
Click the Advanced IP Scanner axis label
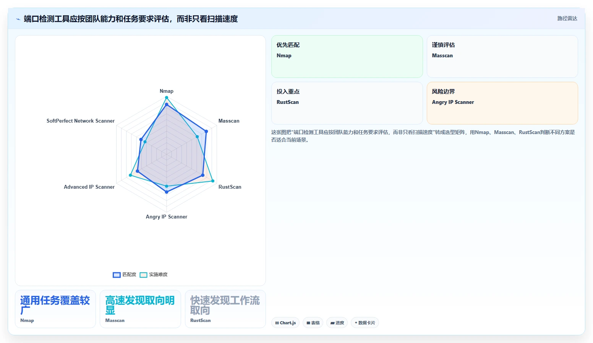pyautogui.click(x=89, y=187)
